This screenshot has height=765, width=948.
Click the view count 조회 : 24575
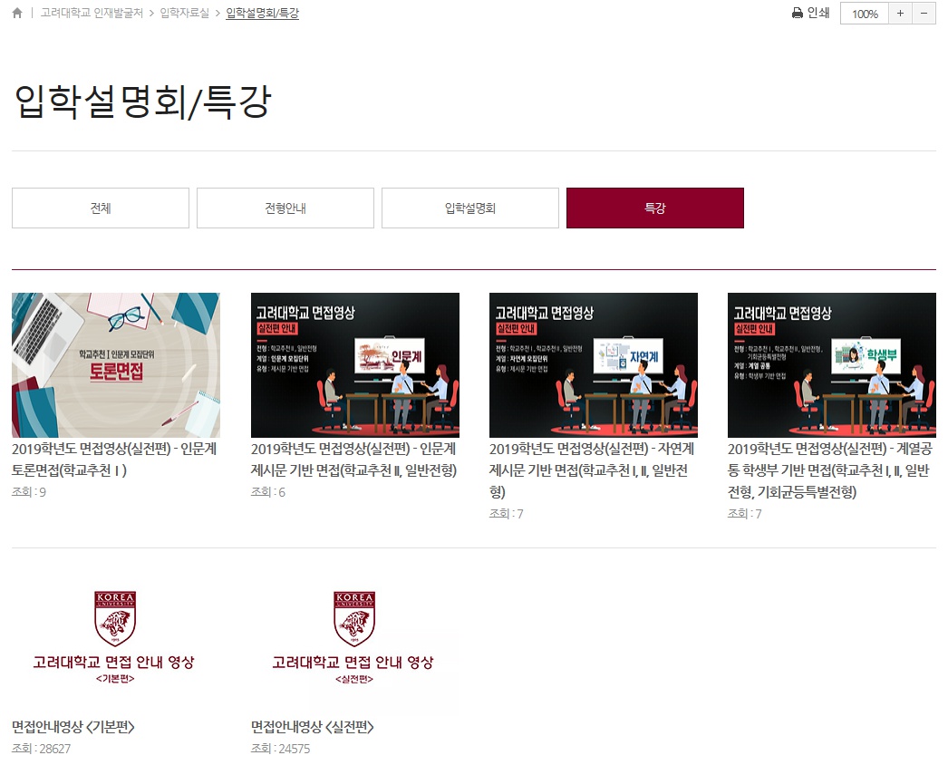(281, 749)
